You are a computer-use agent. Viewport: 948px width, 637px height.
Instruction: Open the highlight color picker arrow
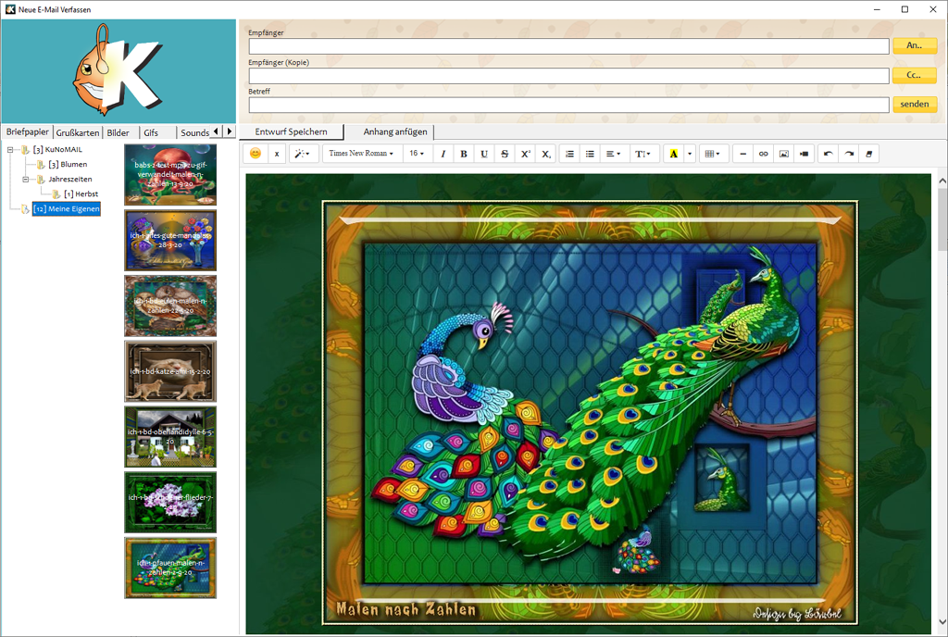coord(689,154)
